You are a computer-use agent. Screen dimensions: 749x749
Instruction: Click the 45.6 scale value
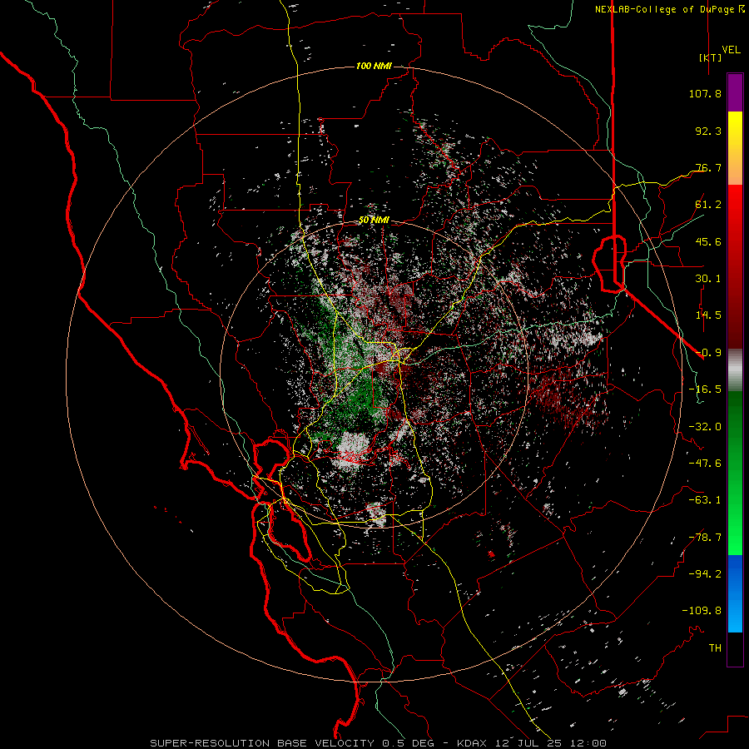pos(708,241)
